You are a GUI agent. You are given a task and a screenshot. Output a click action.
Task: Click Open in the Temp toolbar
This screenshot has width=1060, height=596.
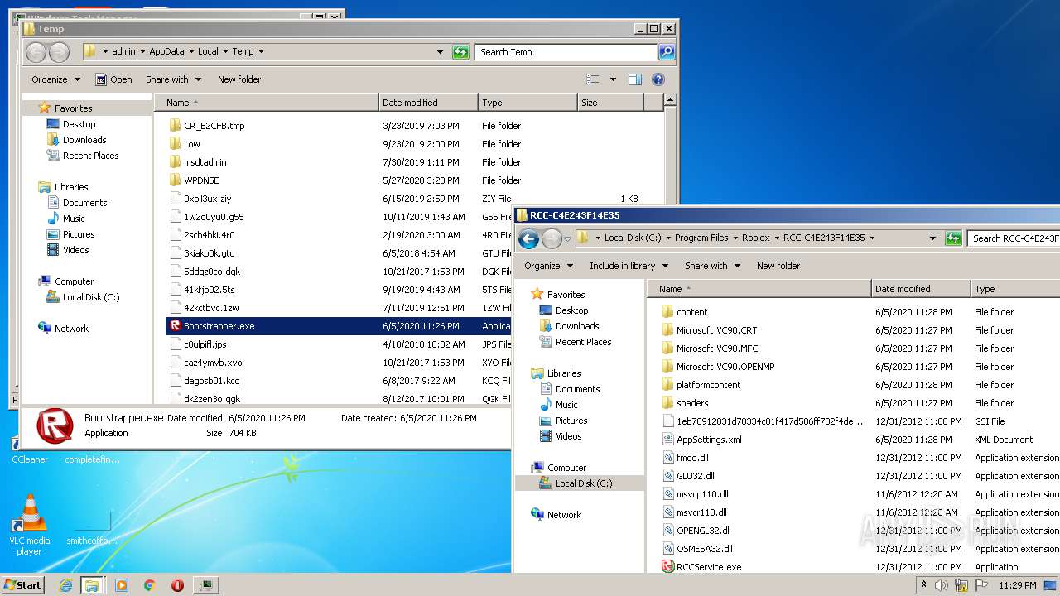click(x=114, y=79)
